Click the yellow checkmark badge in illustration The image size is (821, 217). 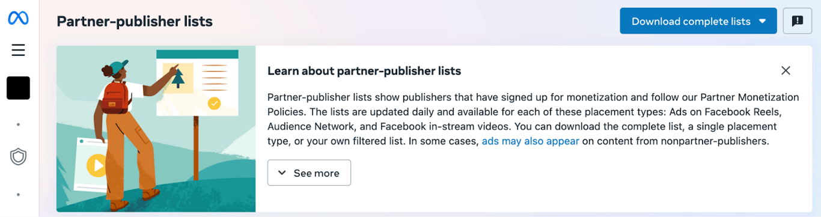point(214,103)
